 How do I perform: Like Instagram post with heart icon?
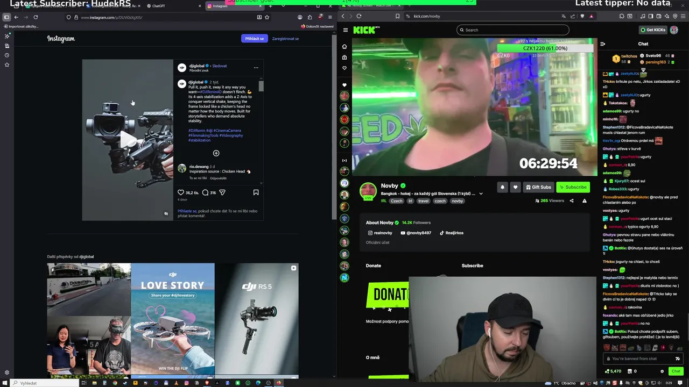click(x=181, y=192)
